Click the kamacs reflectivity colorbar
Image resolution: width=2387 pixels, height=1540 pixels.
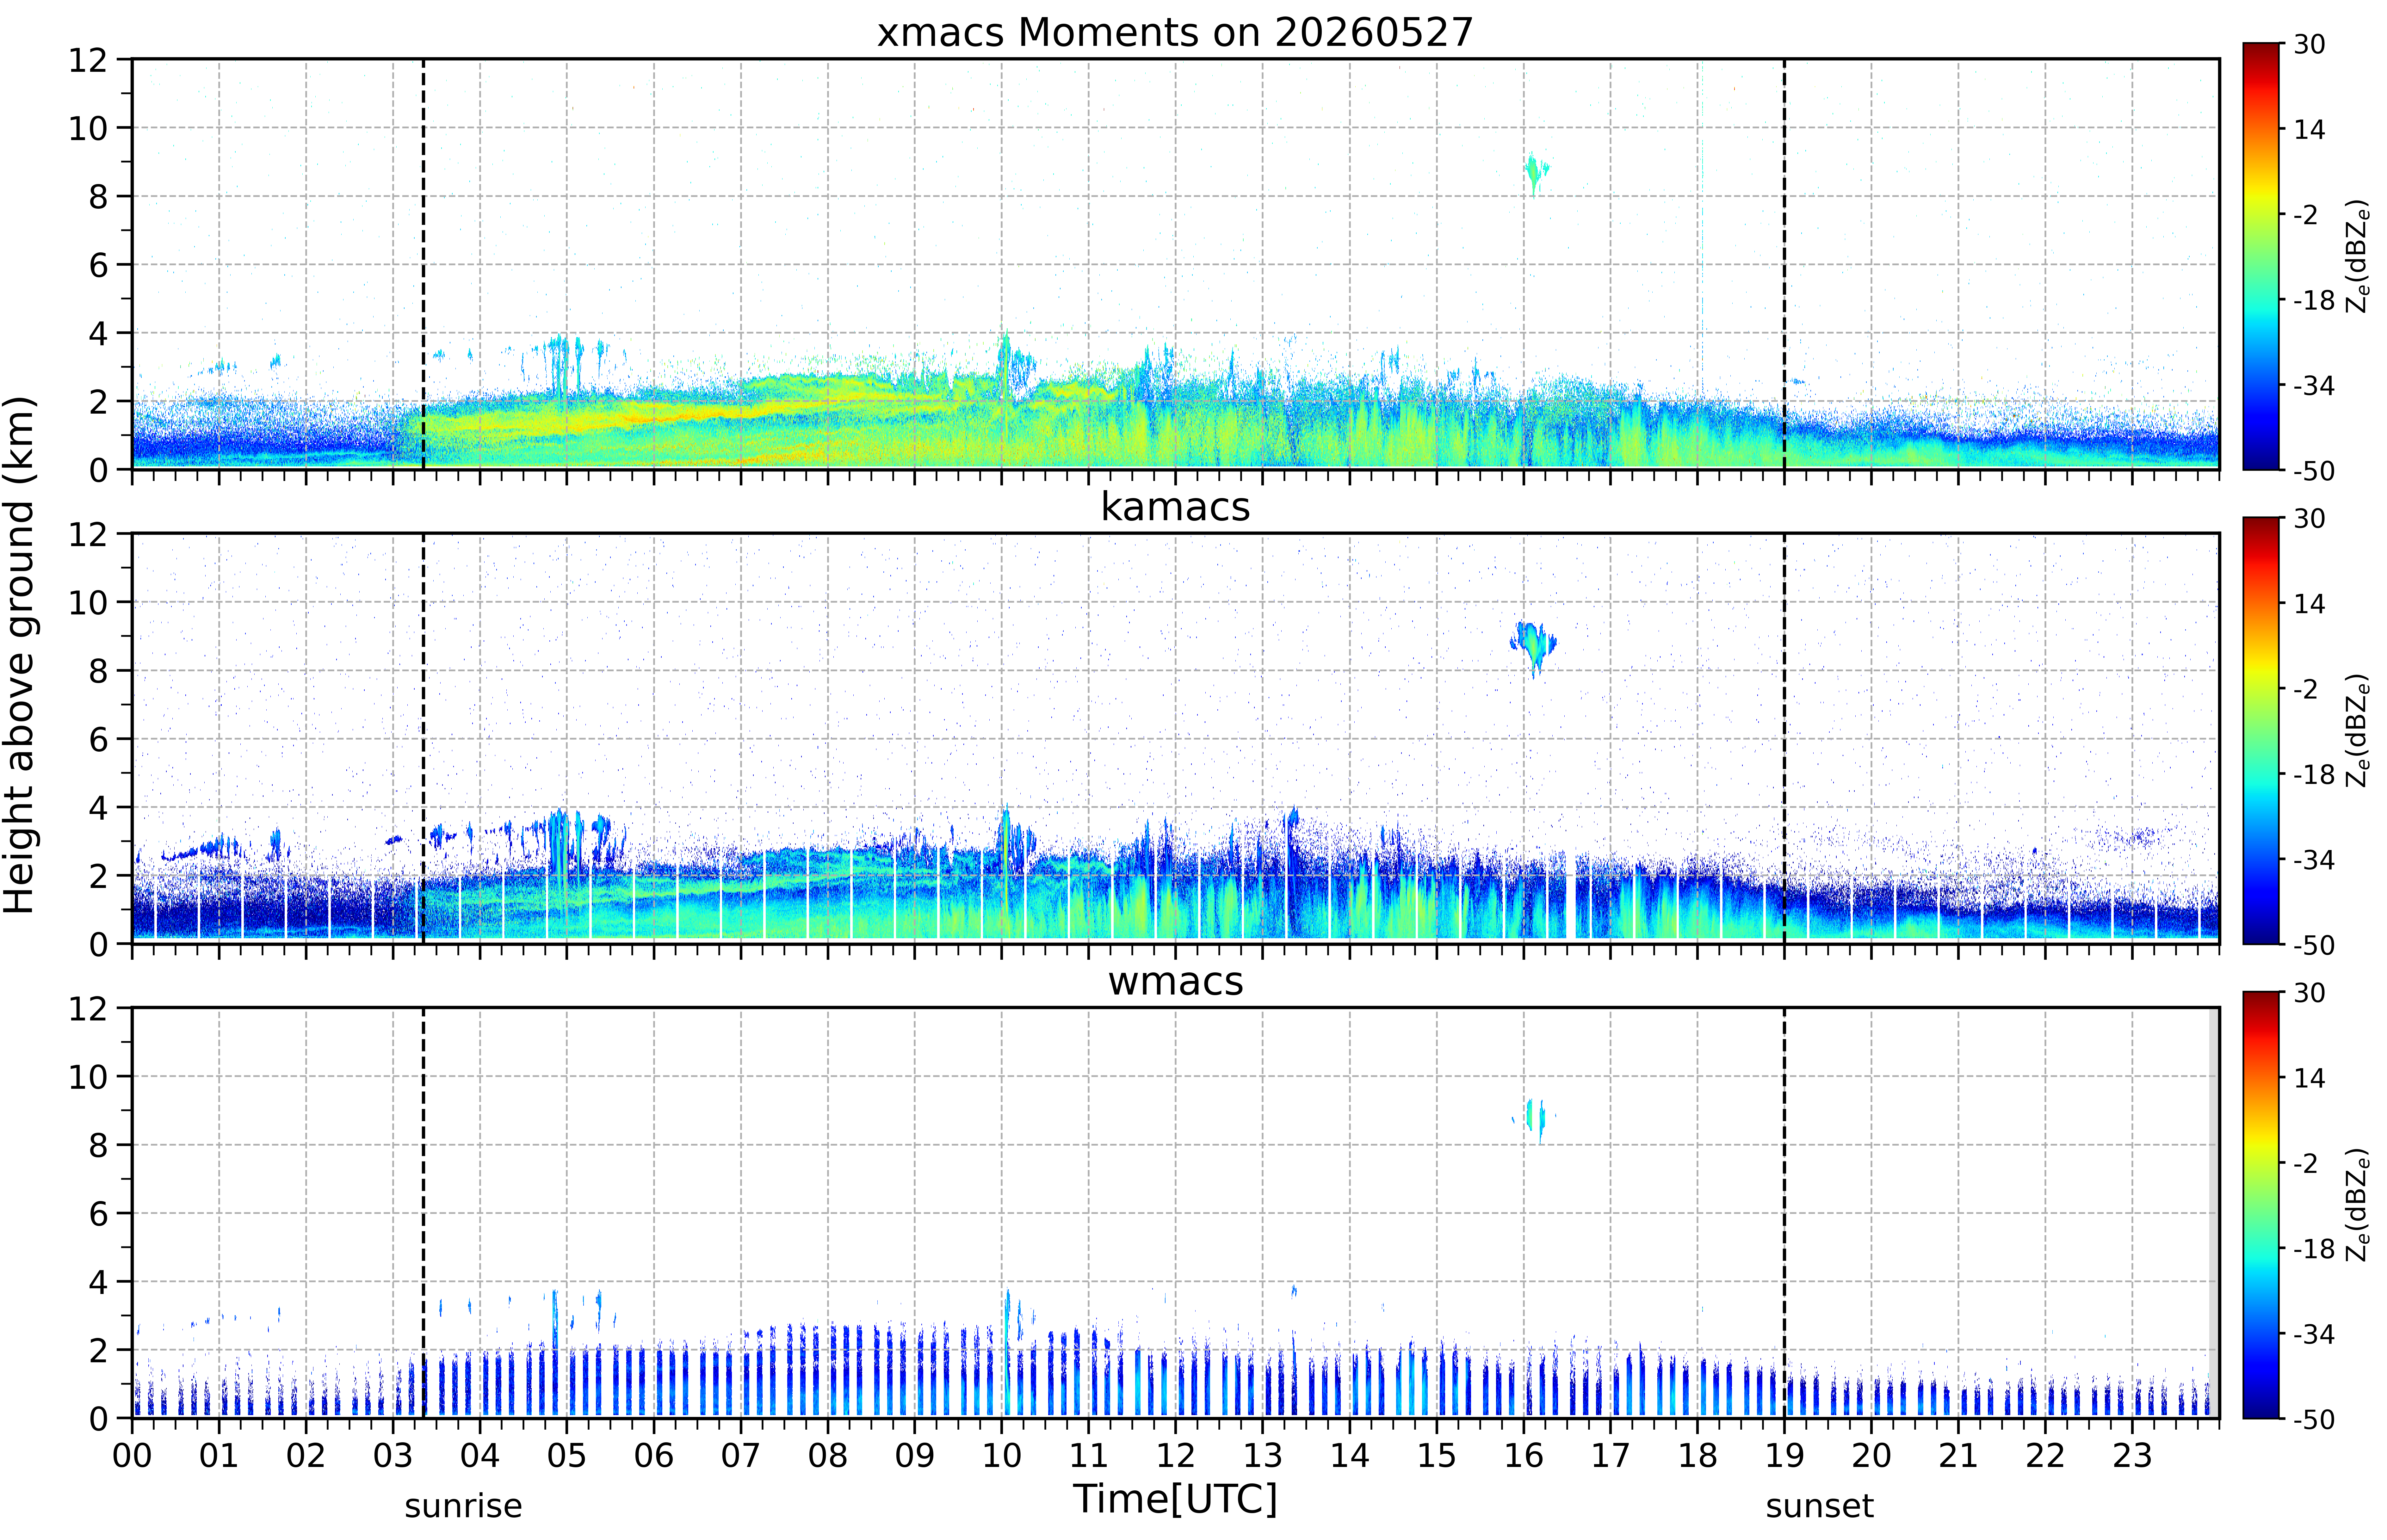coord(2260,730)
